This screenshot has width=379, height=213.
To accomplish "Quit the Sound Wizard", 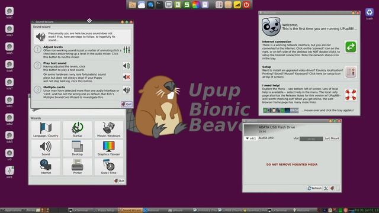I will (x=127, y=104).
